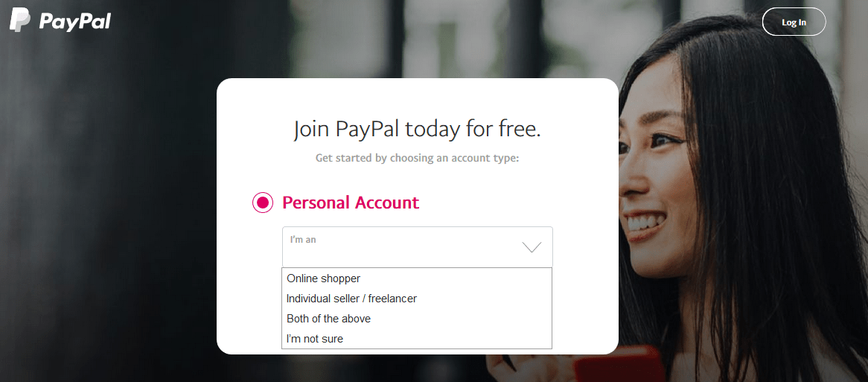868x382 pixels.
Task: Click the "I'm an" placeholder label
Action: 303,240
